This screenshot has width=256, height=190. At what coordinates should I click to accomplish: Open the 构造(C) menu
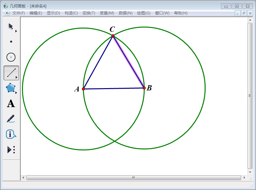(x=71, y=13)
